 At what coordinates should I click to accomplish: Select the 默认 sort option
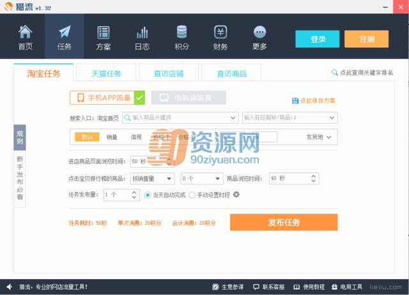(87, 137)
